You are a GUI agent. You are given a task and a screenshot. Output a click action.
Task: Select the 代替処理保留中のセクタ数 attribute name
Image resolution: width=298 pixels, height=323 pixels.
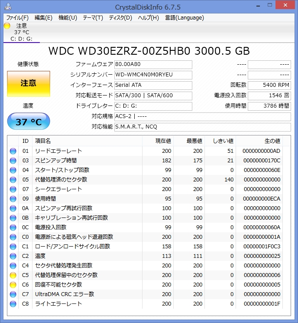66,275
